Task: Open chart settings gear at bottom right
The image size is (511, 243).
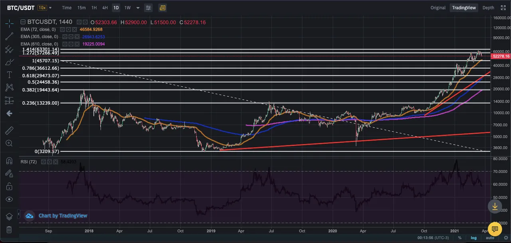Action: pyautogui.click(x=506, y=238)
